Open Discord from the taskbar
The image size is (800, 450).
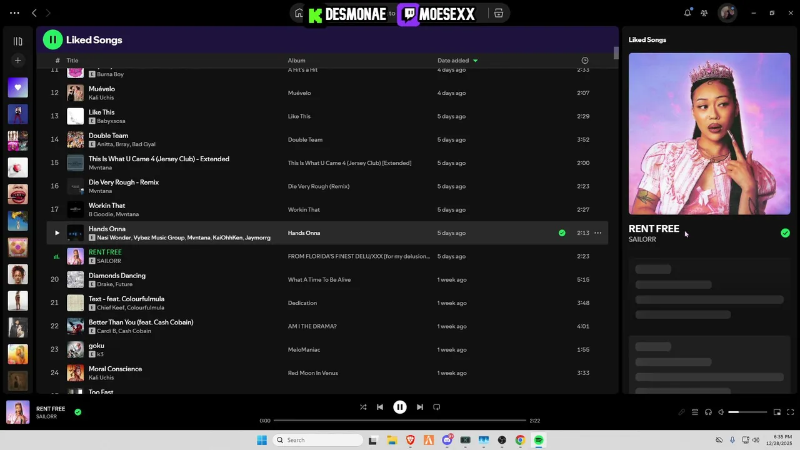coord(447,440)
